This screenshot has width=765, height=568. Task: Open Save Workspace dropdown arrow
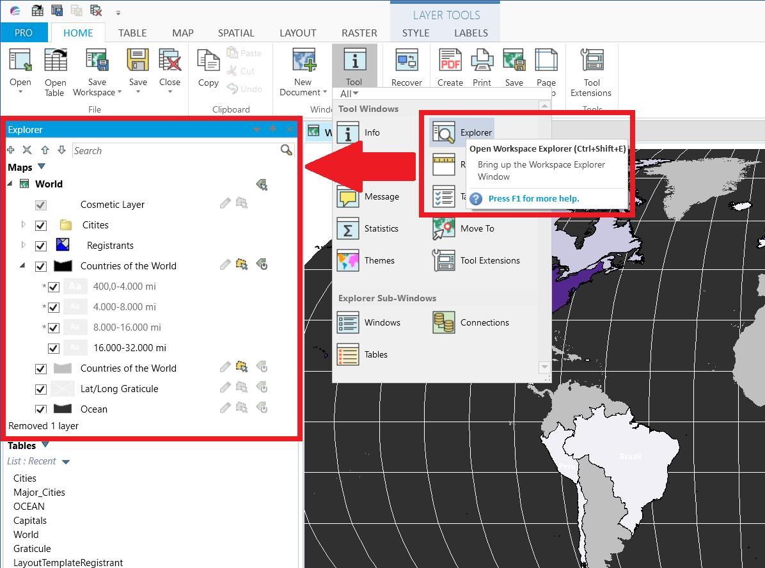click(120, 92)
